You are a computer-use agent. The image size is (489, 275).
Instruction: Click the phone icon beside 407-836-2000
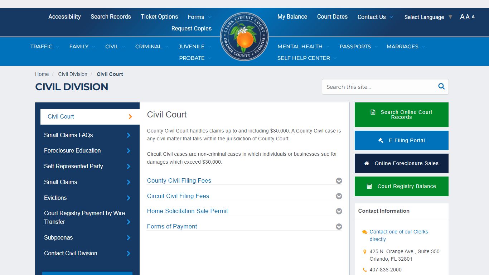pyautogui.click(x=365, y=270)
